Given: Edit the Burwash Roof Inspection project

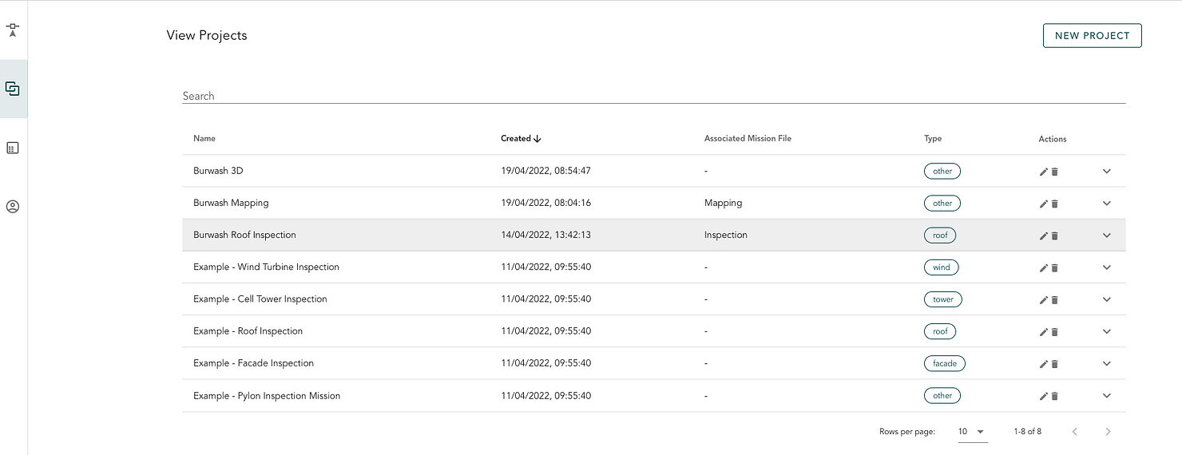Looking at the screenshot, I should [1043, 235].
